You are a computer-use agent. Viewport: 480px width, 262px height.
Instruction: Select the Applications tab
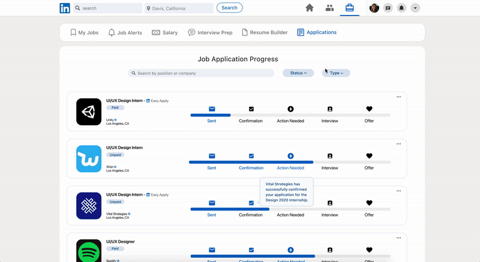(317, 32)
